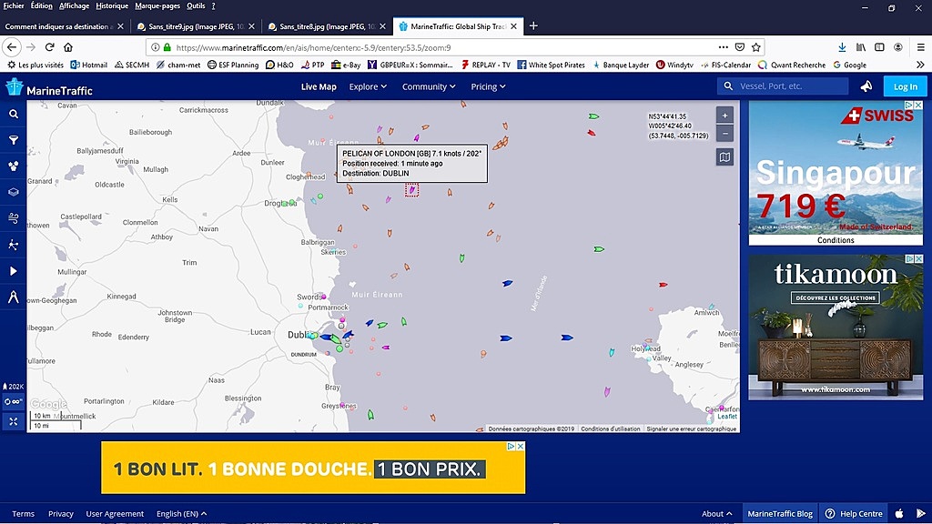The height and width of the screenshot is (524, 932).
Task: Switch to 'Comment indiquer sa destination' tab
Action: [65, 26]
